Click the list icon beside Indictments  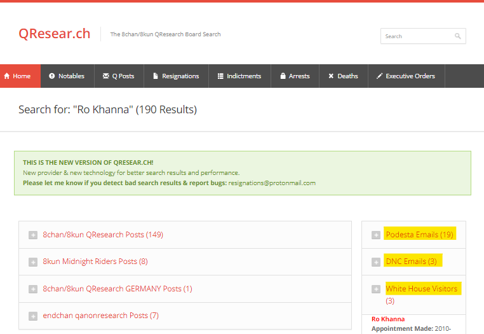(220, 76)
